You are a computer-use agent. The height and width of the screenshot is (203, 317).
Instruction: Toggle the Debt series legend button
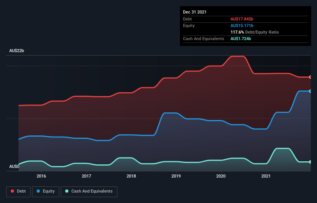[x=19, y=191]
